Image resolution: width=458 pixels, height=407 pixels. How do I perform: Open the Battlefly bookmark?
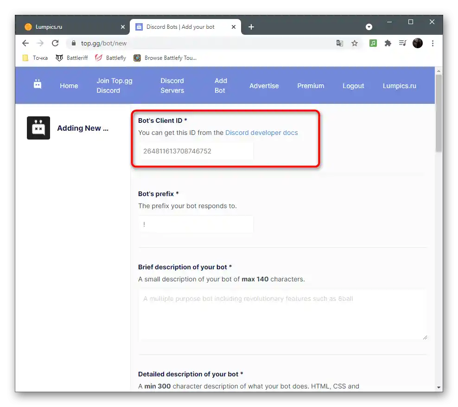111,58
